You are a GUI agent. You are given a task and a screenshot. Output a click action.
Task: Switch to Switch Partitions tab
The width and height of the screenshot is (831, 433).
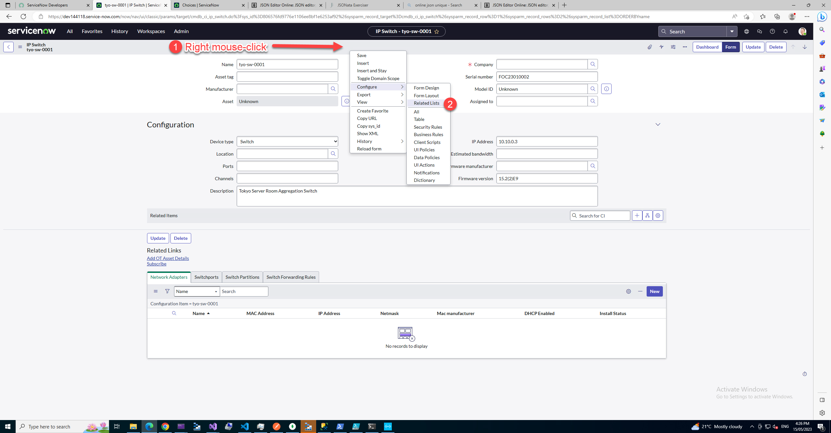[x=242, y=277]
